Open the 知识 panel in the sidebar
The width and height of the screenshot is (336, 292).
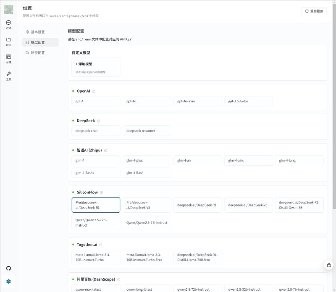[x=8, y=42]
